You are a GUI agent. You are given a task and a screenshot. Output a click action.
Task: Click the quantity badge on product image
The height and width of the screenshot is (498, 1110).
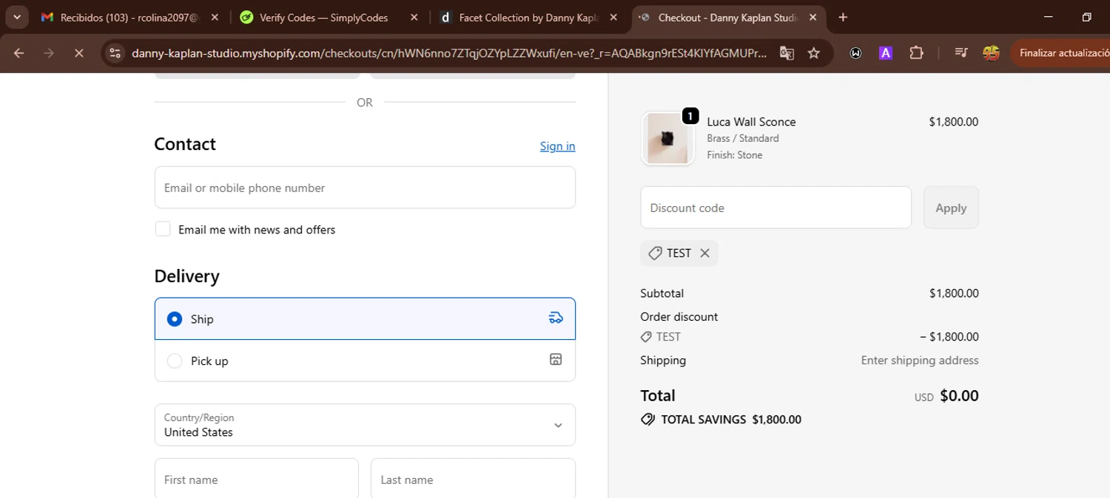pyautogui.click(x=690, y=116)
